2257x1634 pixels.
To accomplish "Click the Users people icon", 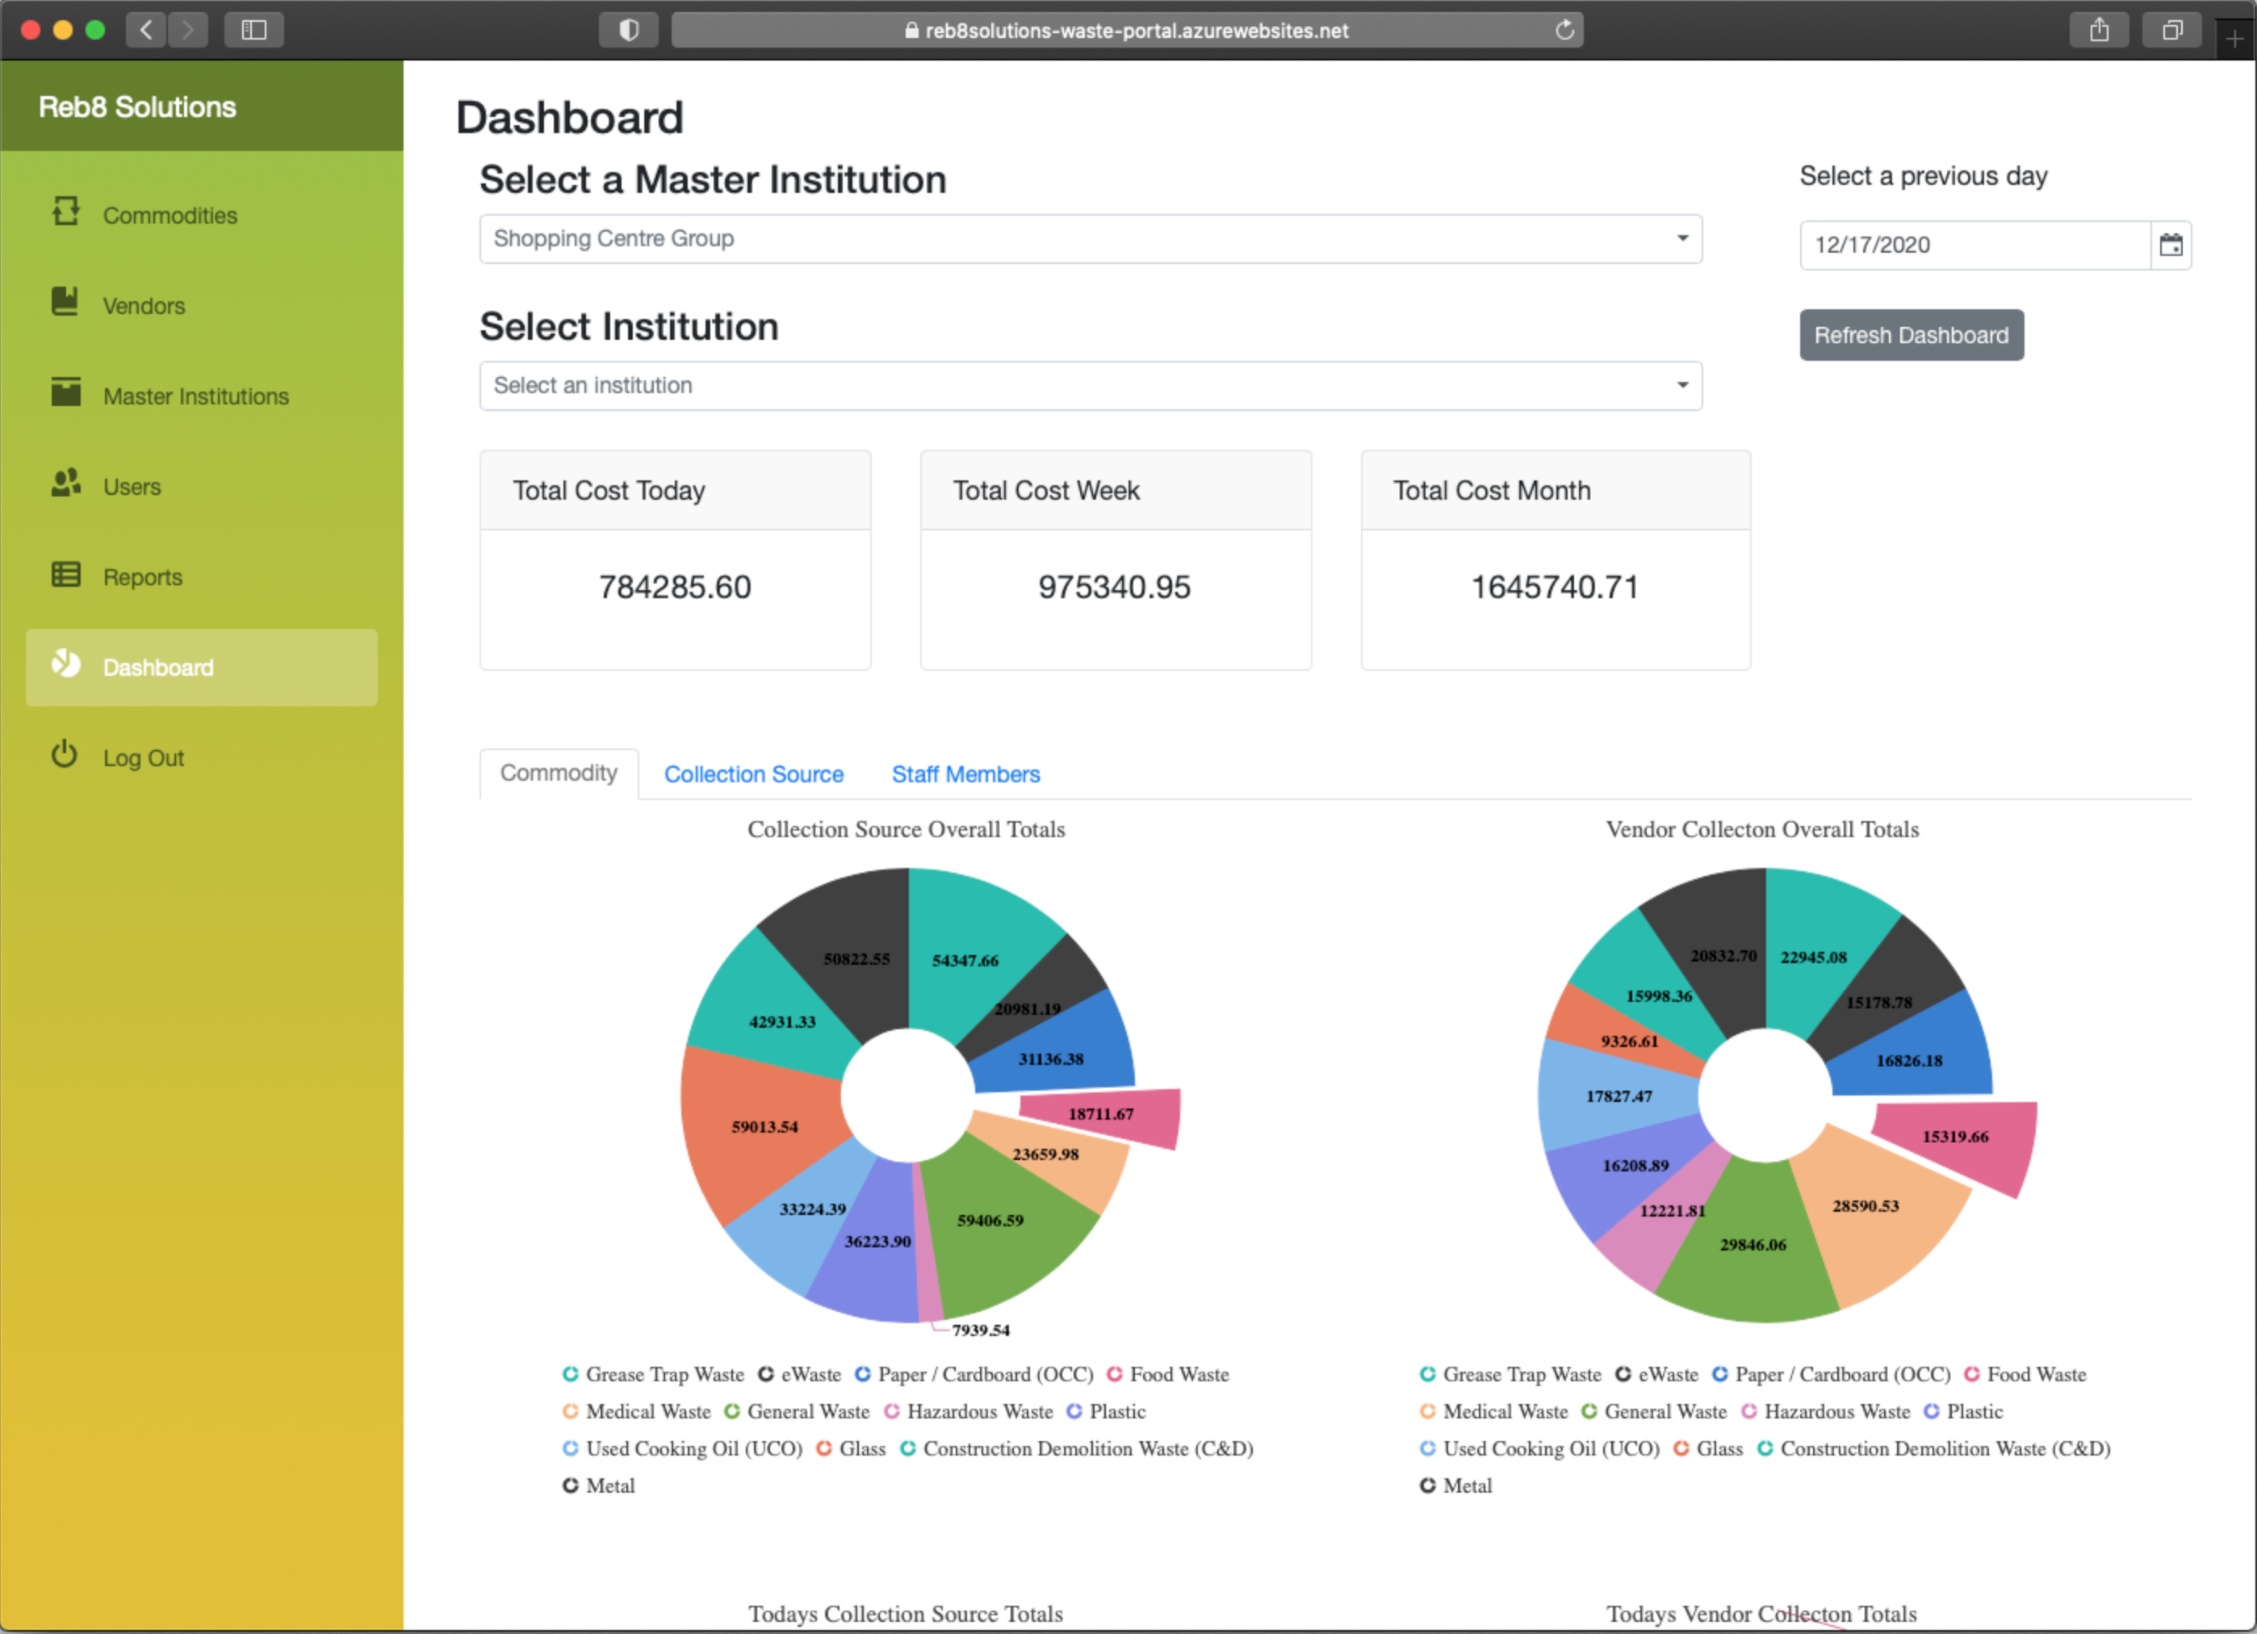I will (x=65, y=484).
